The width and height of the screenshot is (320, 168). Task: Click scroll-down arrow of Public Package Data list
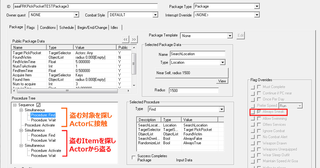click(x=134, y=86)
